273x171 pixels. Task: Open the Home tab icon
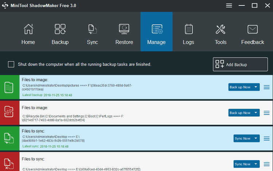click(28, 29)
